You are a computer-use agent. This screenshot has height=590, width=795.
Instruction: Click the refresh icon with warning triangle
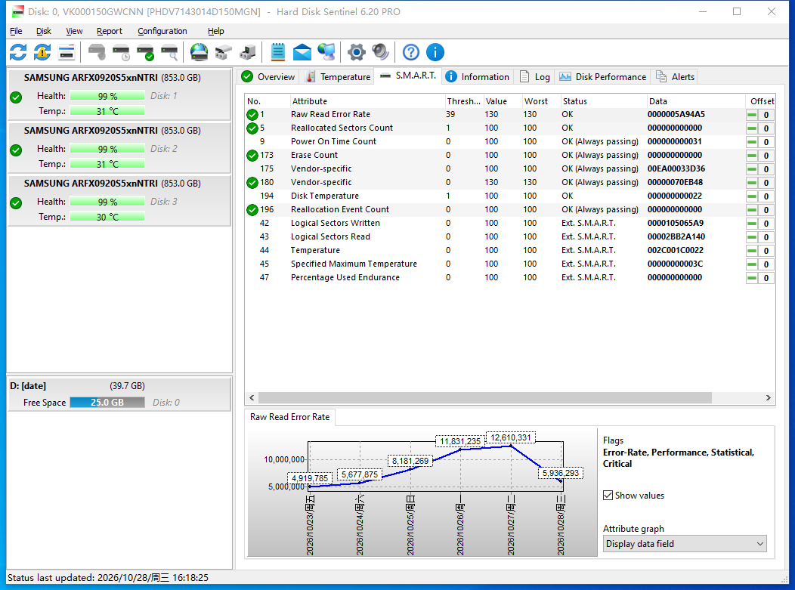coord(42,52)
